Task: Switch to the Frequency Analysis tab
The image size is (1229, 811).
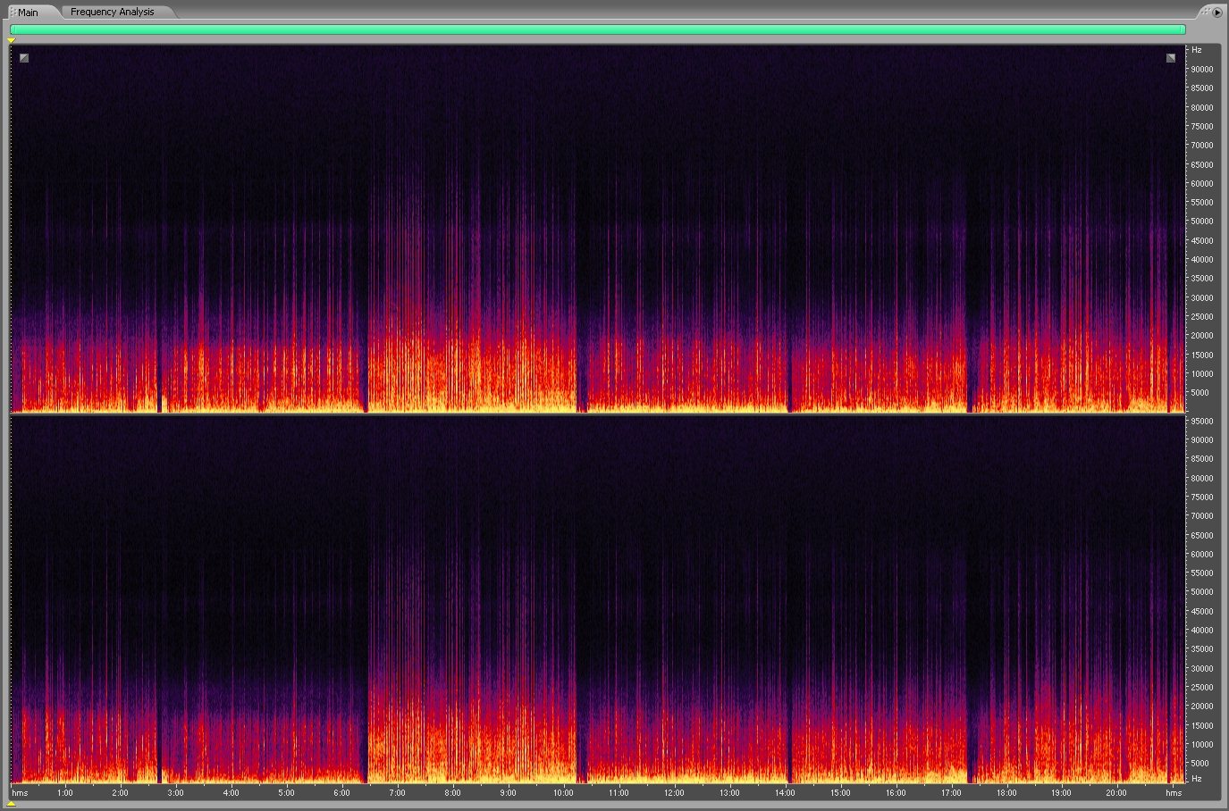Action: pyautogui.click(x=112, y=12)
